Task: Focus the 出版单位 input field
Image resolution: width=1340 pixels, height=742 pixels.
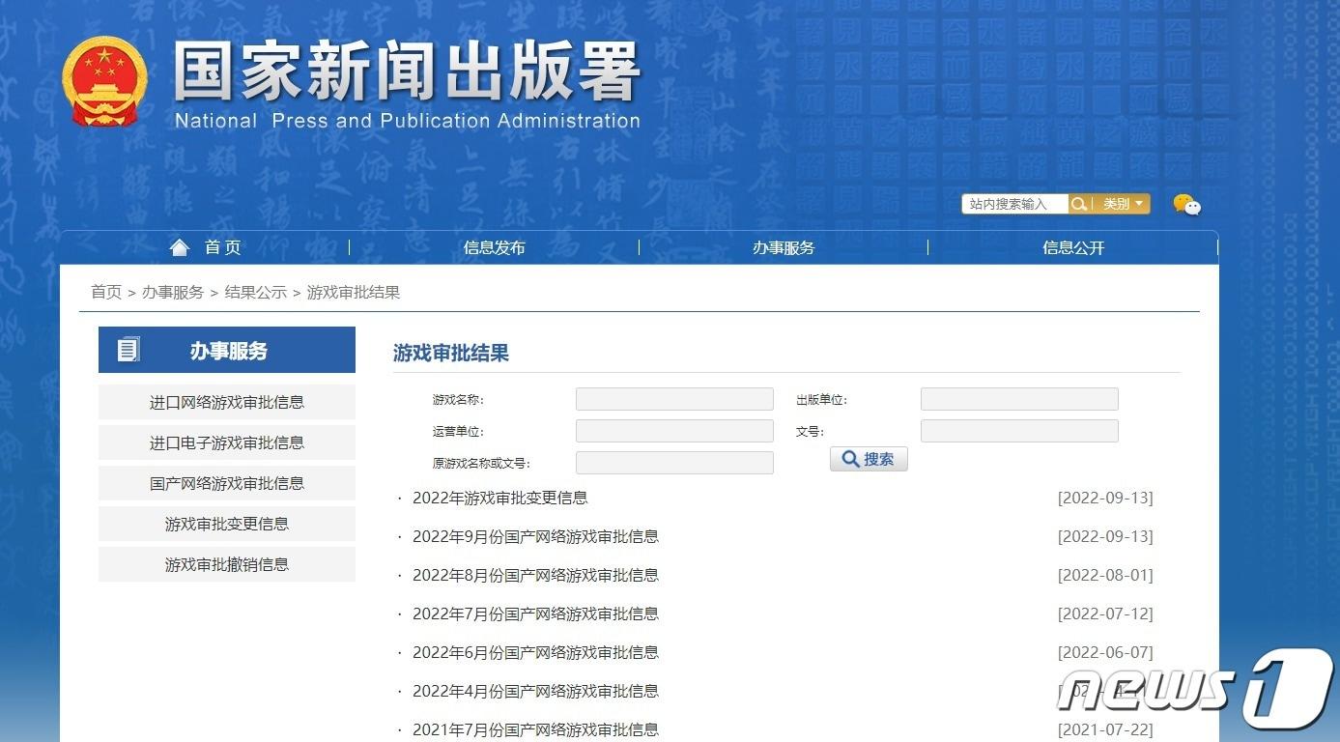Action: click(x=1019, y=399)
